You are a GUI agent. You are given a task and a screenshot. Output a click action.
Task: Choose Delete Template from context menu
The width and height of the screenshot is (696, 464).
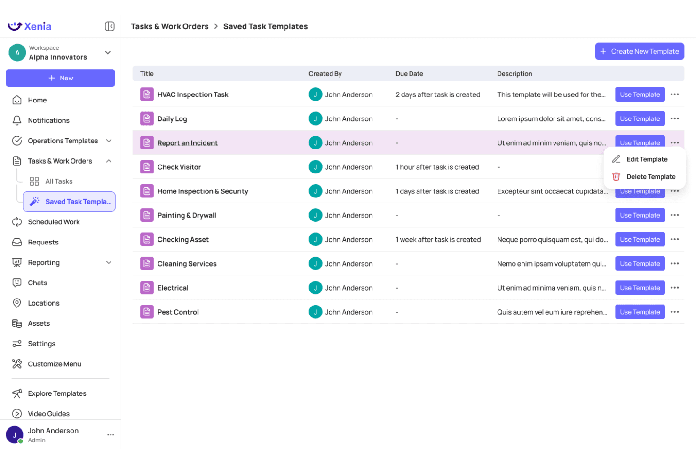[x=644, y=177]
